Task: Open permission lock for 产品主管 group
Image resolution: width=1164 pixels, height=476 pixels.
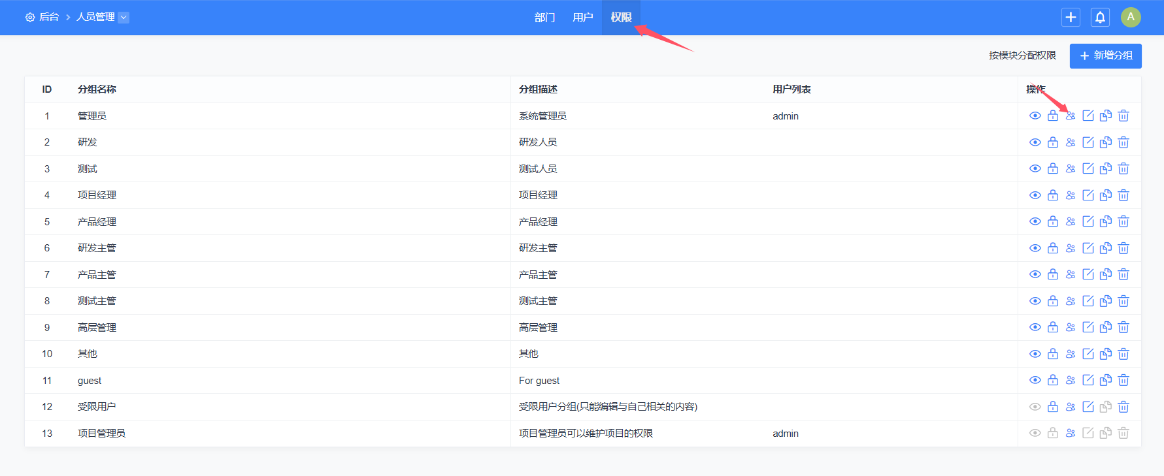Action: coord(1053,274)
